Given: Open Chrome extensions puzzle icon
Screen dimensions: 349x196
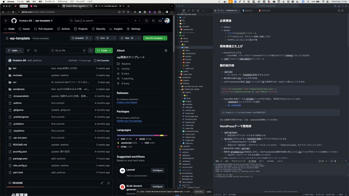Looking at the screenshot, I should pyautogui.click(x=159, y=12).
